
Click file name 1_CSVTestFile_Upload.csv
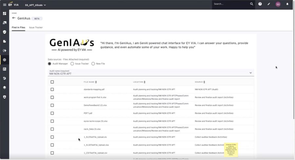click(96, 153)
